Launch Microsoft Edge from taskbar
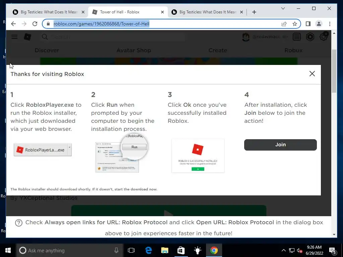The height and width of the screenshot is (257, 343). click(148, 250)
